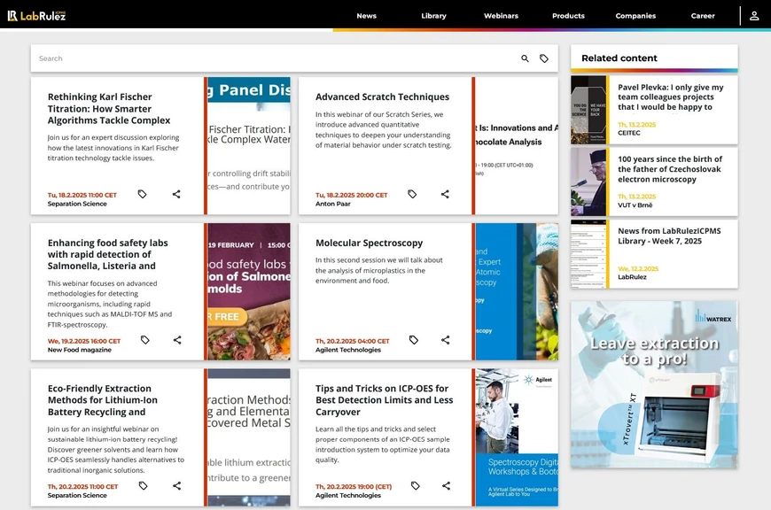Click the Pavel Plevka article thumbnail
The height and width of the screenshot is (510, 771).
click(x=588, y=110)
